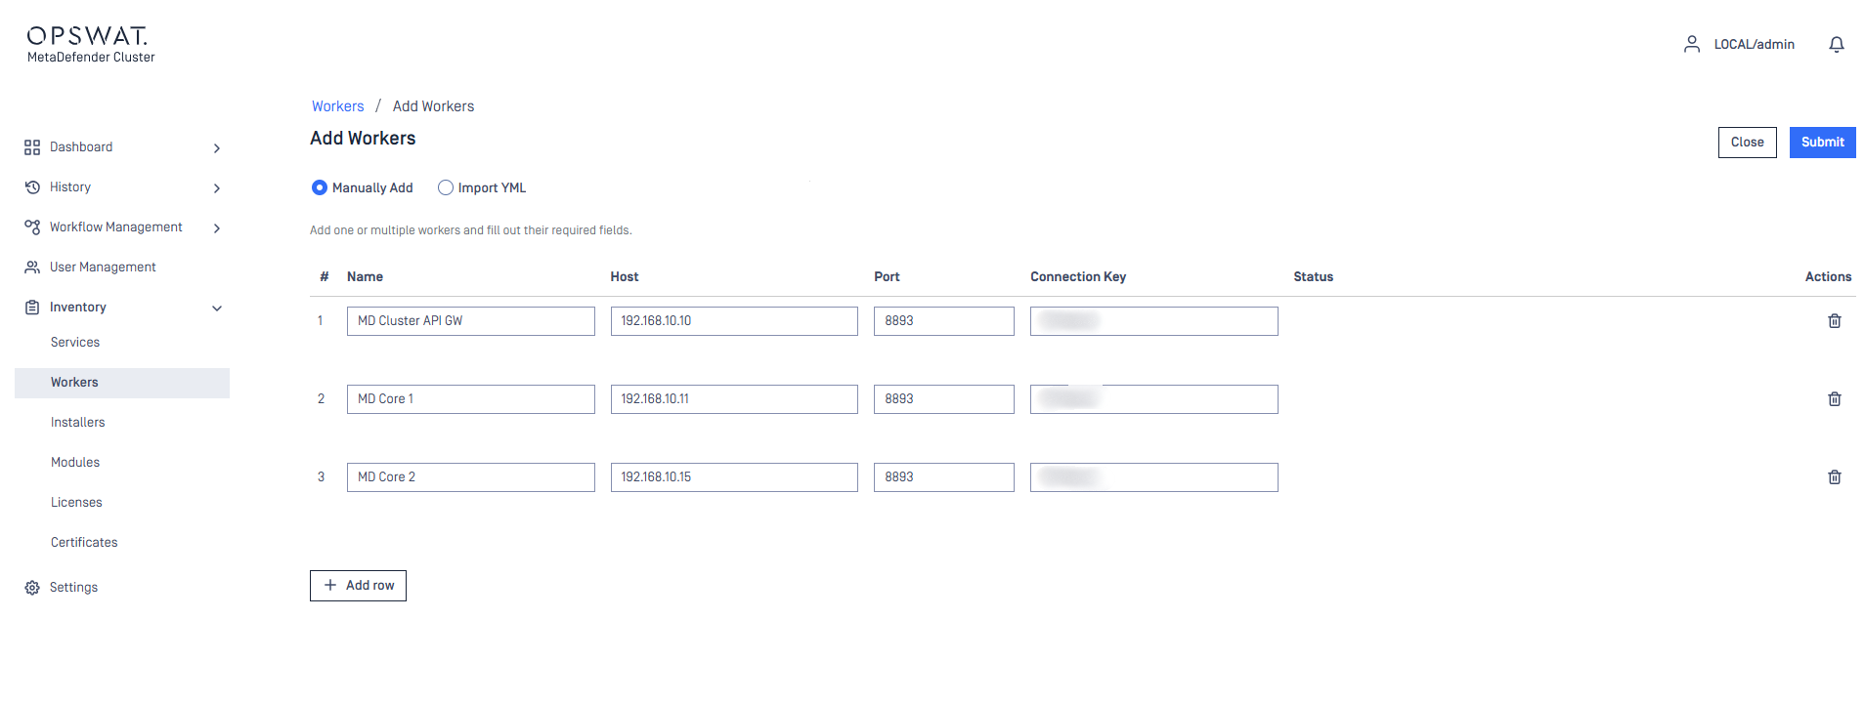Open User Management page
Image resolution: width=1865 pixels, height=701 pixels.
[103, 268]
